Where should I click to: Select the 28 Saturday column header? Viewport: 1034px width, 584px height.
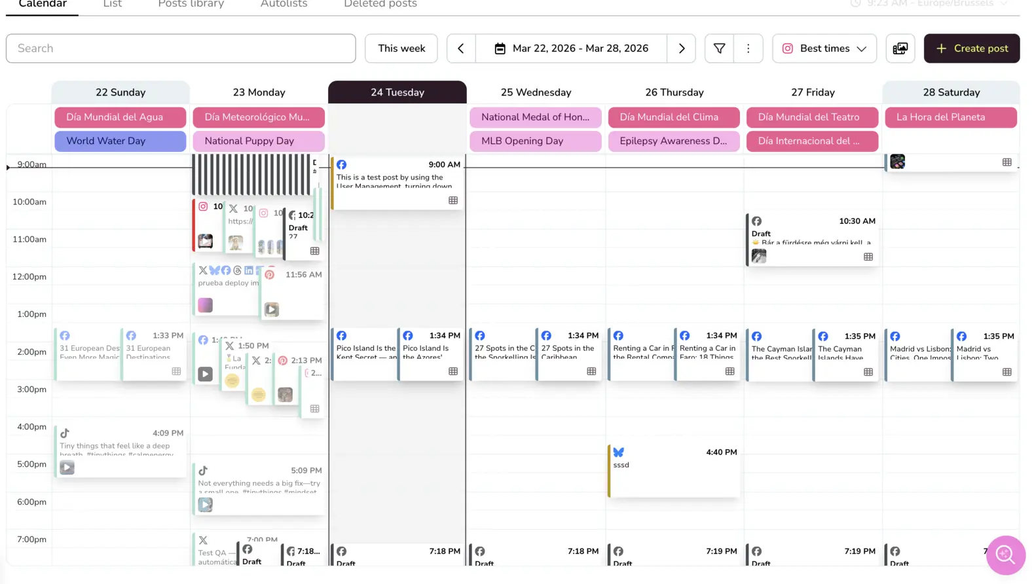tap(951, 92)
